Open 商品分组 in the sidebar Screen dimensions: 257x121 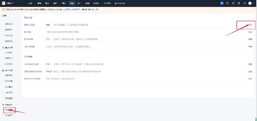[x=9, y=41]
